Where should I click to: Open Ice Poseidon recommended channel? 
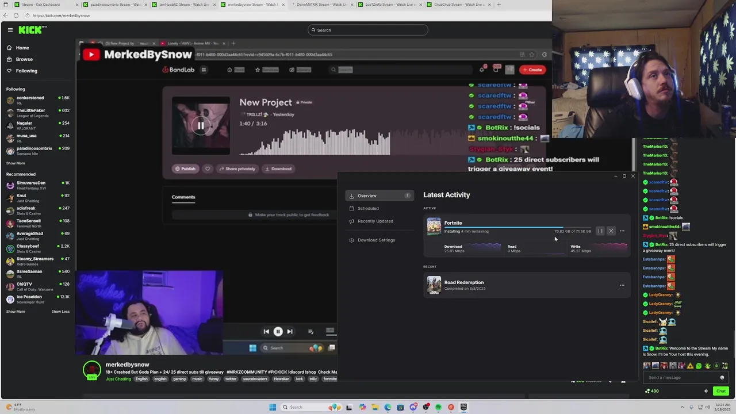[37, 299]
